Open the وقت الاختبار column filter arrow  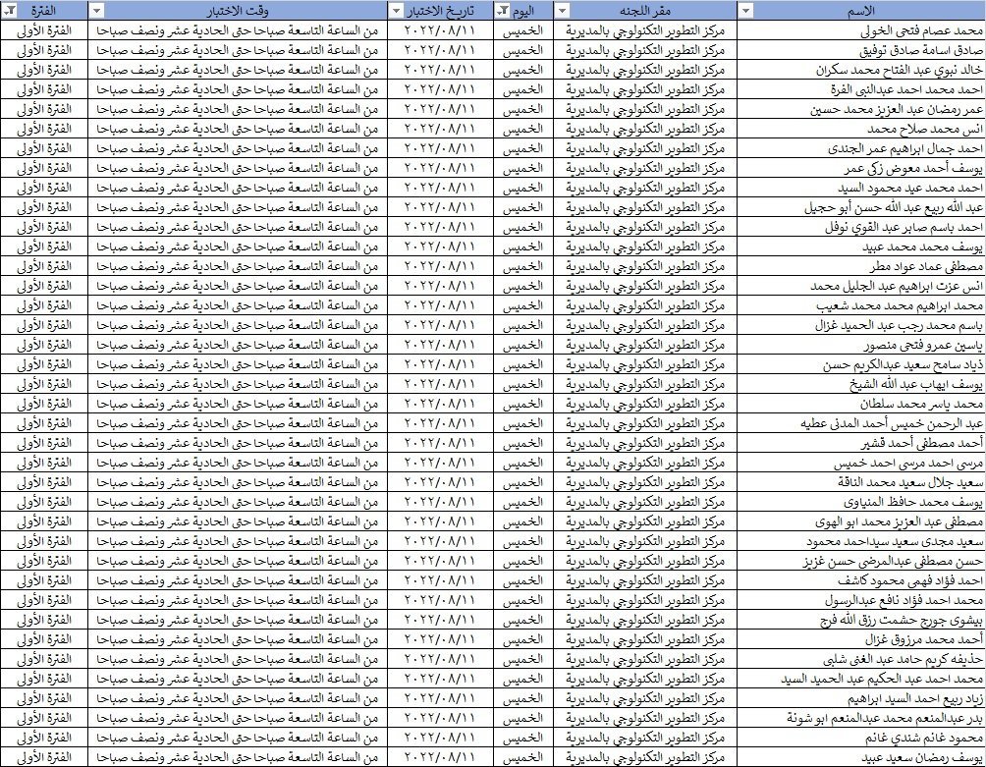coord(97,11)
